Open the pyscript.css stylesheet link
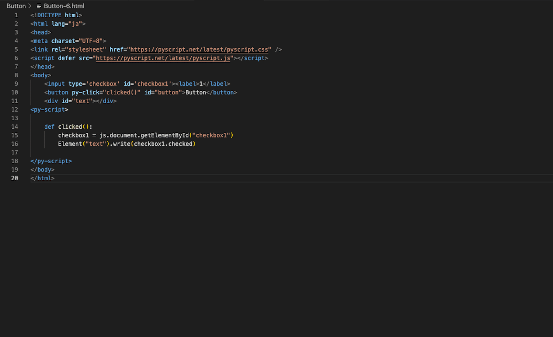This screenshot has width=553, height=337. coord(199,49)
